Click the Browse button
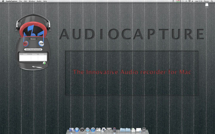The width and height of the screenshot is (215, 134). point(33,39)
